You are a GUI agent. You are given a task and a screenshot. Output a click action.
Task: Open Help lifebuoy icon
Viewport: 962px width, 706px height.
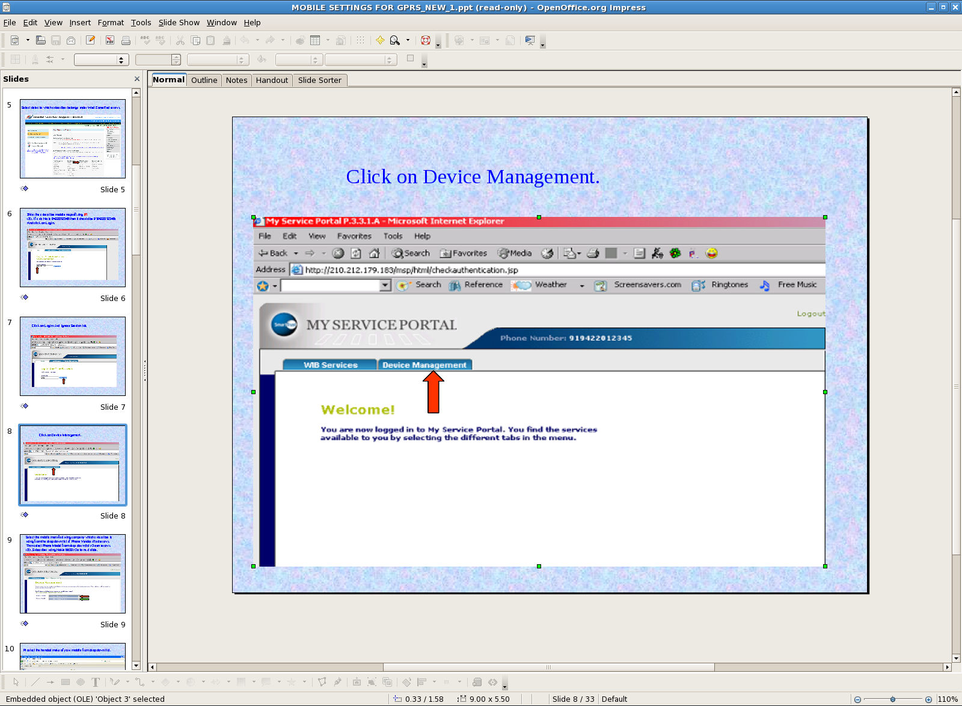426,40
